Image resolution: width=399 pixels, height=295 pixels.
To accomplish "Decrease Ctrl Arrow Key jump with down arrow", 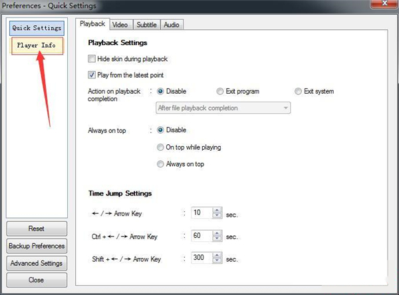I will pos(217,239).
